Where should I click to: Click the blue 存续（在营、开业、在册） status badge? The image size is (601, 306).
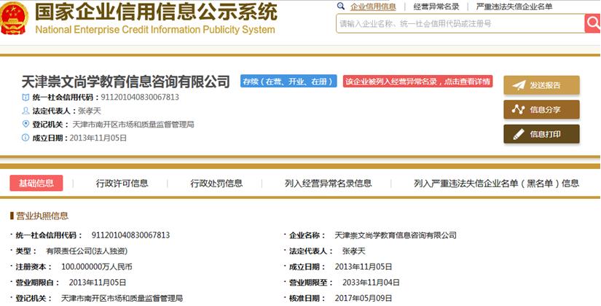coord(288,82)
